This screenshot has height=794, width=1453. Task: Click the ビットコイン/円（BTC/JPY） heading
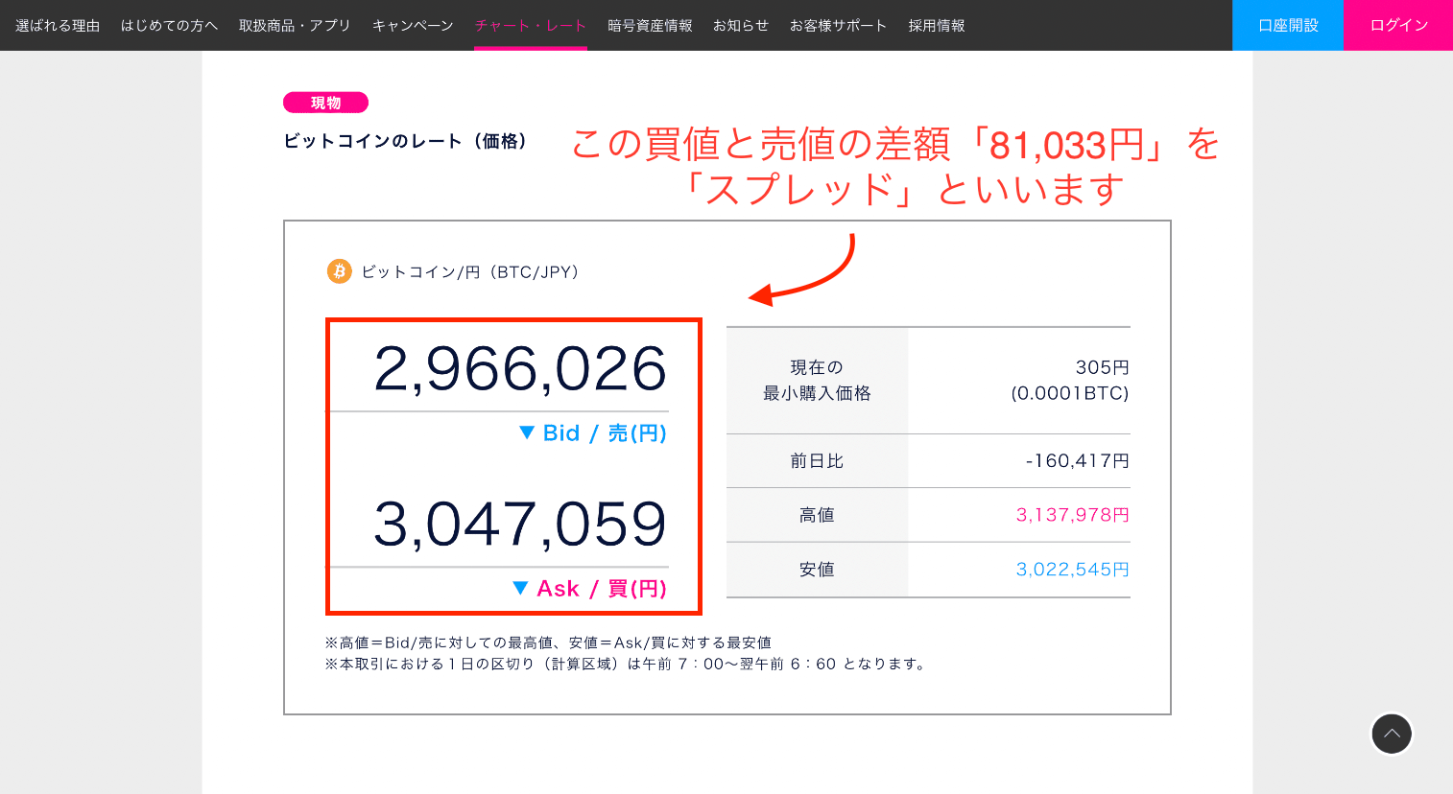click(x=470, y=272)
